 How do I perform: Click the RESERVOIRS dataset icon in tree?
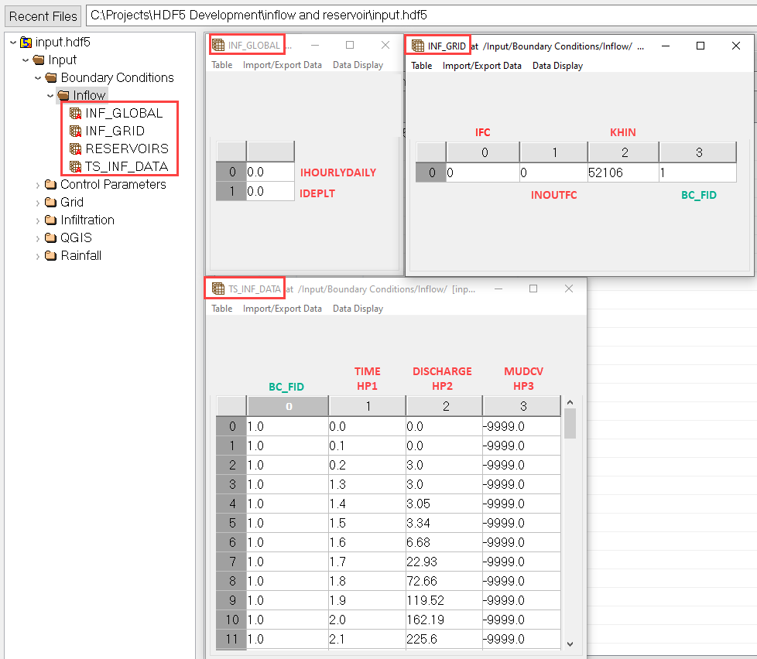pos(75,149)
